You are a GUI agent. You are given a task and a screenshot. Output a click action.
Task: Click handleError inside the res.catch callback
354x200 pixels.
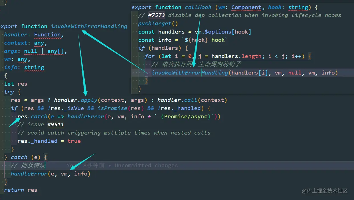[86, 117]
